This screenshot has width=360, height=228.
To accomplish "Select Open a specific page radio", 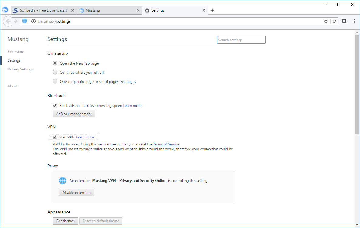I will (55, 81).
